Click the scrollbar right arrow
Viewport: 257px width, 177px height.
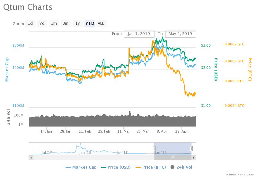(194, 158)
